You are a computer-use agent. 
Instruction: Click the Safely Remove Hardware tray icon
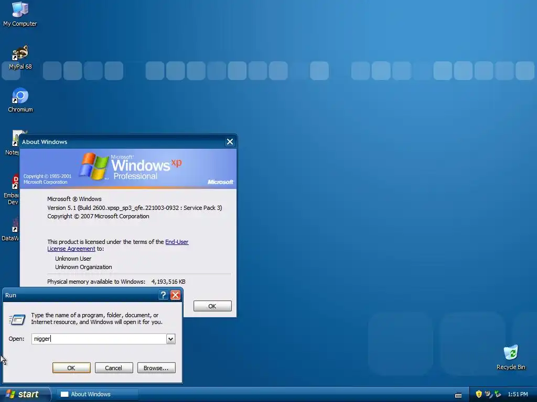[x=498, y=394]
